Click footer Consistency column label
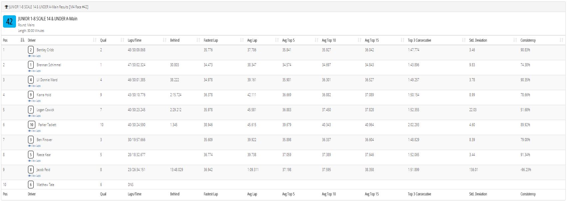This screenshot has width=567, height=201. 528,194
